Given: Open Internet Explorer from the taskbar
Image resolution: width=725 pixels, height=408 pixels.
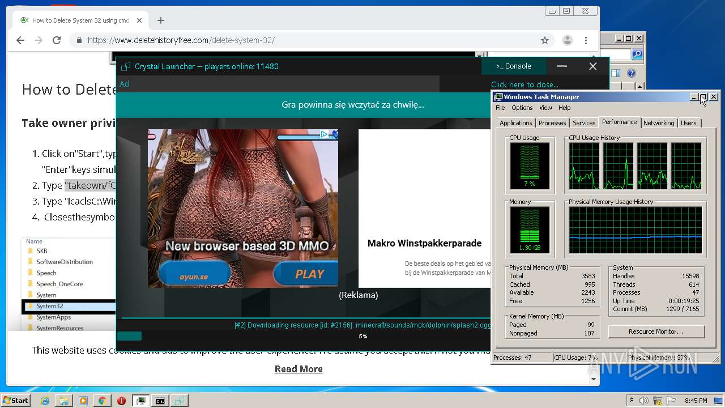Looking at the screenshot, I should pos(45,401).
